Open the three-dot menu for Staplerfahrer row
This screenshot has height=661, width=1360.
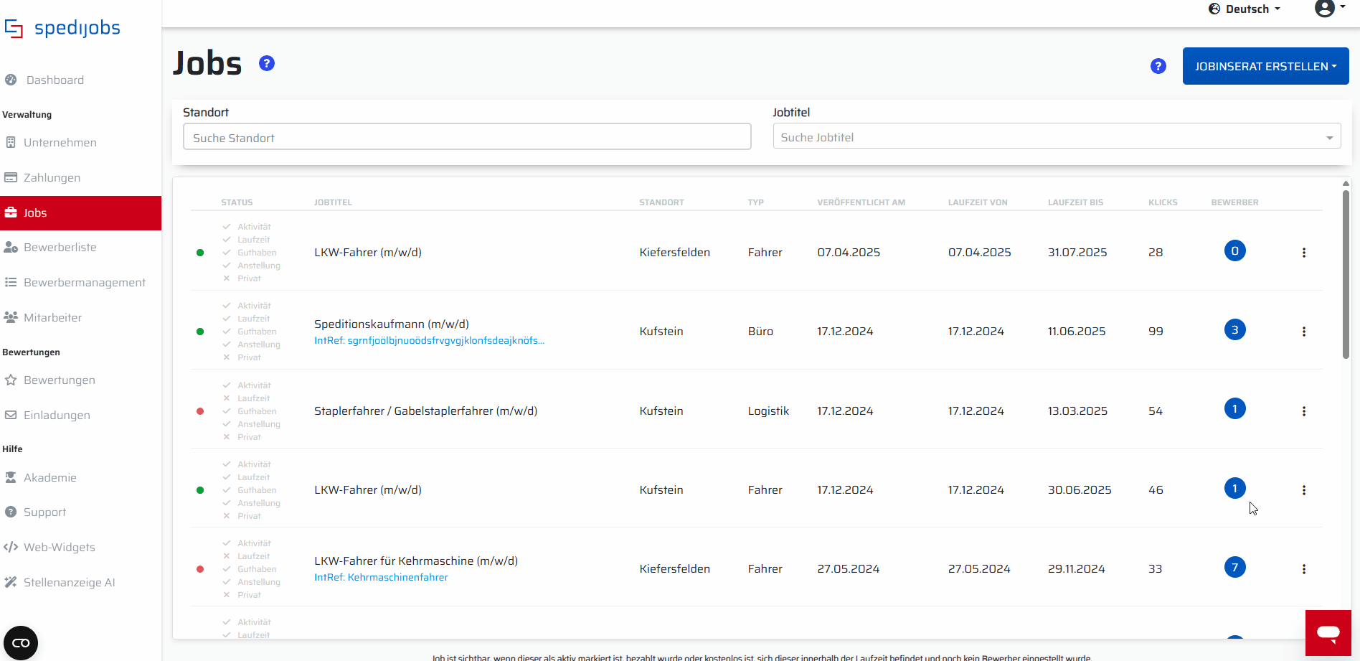(1304, 411)
